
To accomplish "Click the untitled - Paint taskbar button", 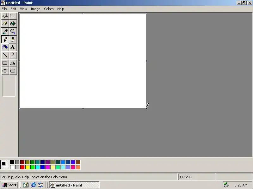I will point(74,185).
